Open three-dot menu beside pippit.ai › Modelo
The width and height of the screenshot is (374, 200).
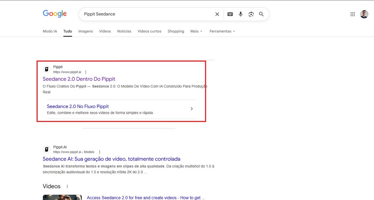point(100,152)
